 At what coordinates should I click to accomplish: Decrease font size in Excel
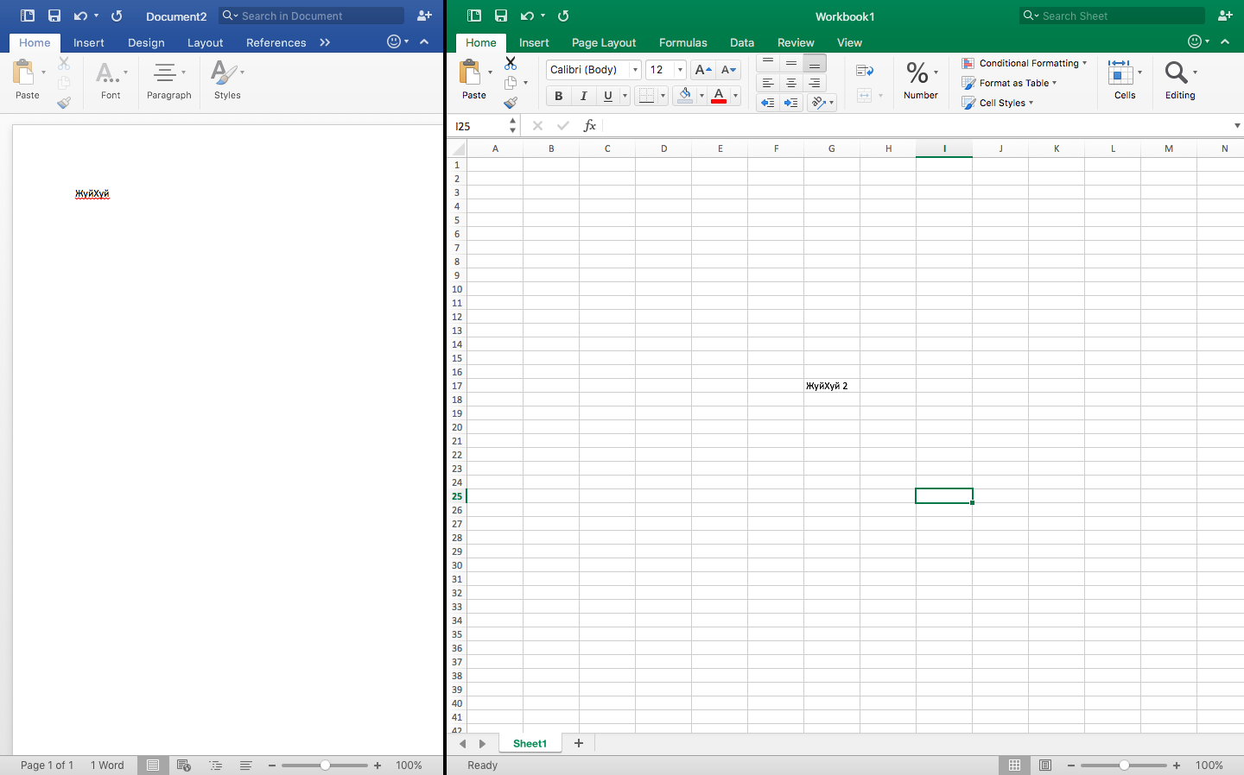(x=728, y=70)
